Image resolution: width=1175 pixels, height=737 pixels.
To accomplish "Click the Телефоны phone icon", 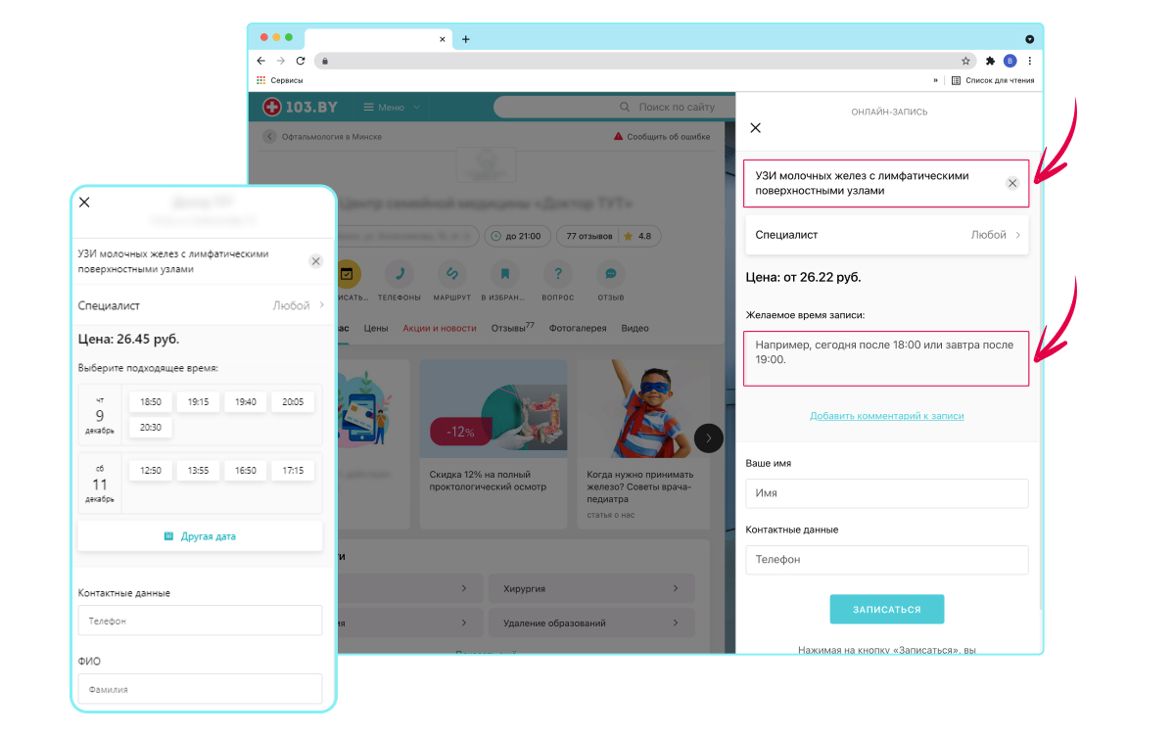I will click(x=399, y=274).
